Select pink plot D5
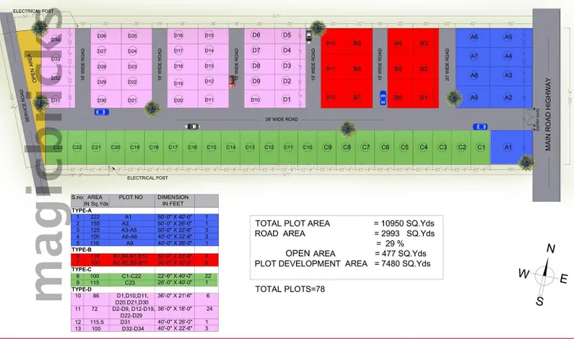 click(x=287, y=35)
